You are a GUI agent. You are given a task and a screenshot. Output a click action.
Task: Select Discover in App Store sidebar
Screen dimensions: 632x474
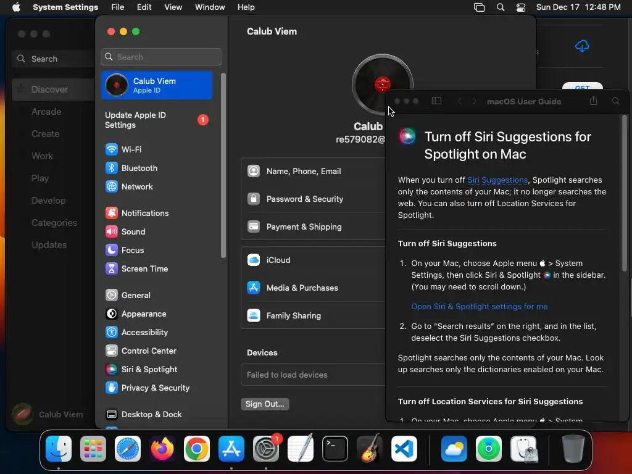pos(54,89)
